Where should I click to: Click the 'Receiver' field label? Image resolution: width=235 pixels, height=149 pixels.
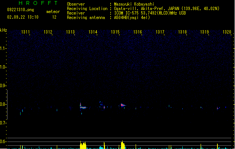click(76, 13)
